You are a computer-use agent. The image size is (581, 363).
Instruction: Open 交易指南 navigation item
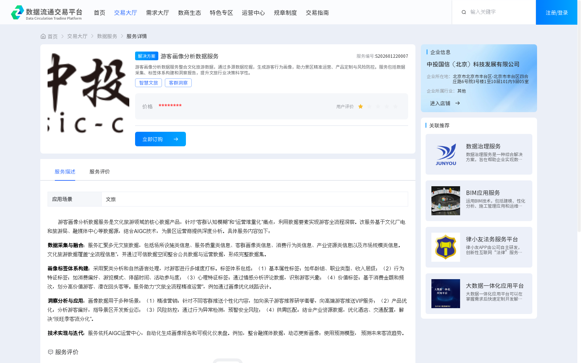tap(317, 13)
